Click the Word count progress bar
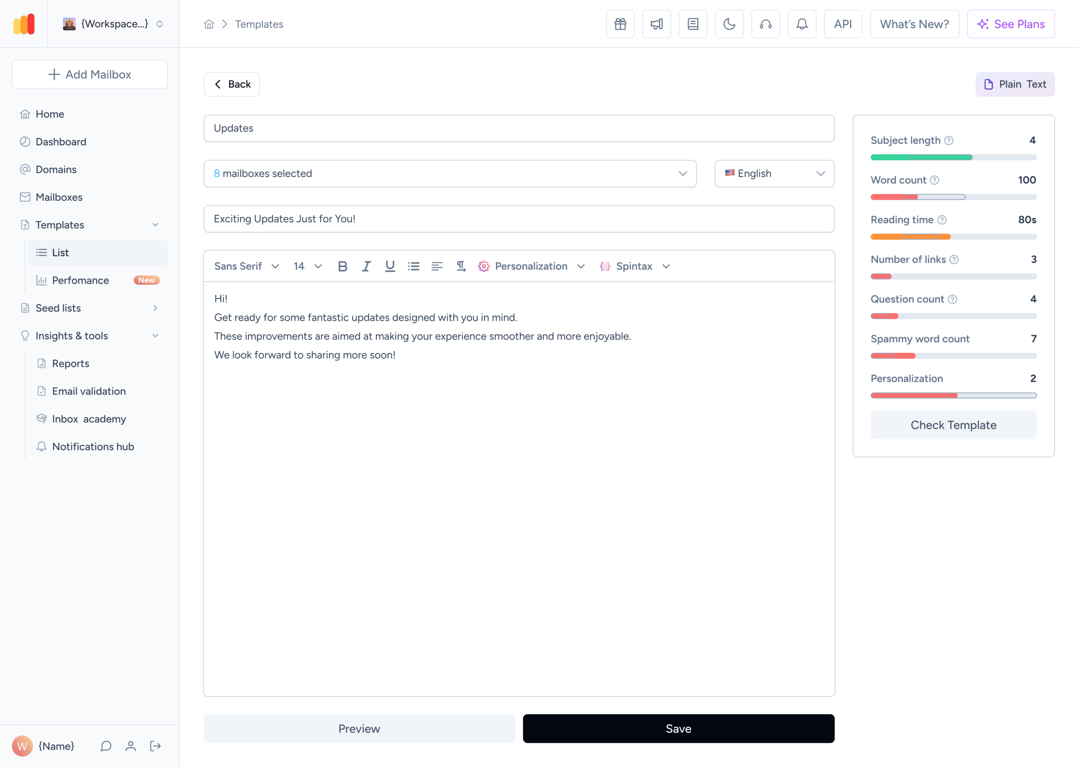Image resolution: width=1079 pixels, height=767 pixels. point(953,197)
